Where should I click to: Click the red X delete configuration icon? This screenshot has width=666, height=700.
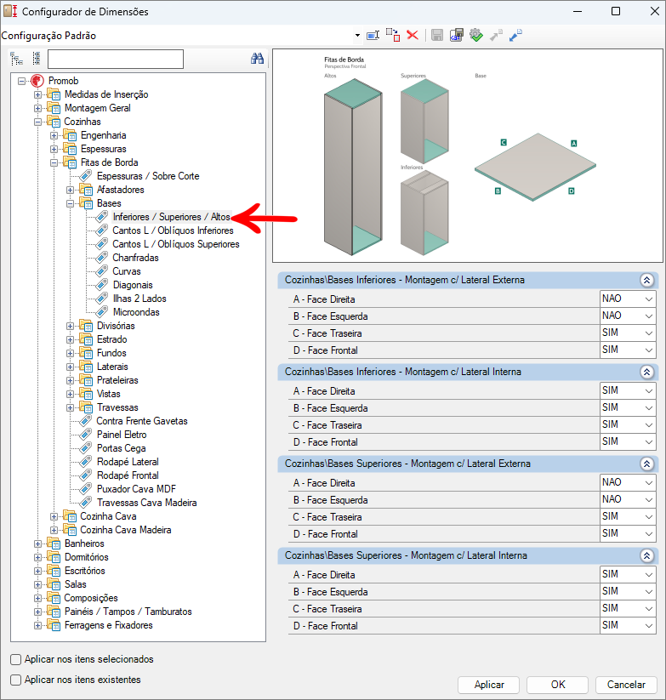(413, 35)
